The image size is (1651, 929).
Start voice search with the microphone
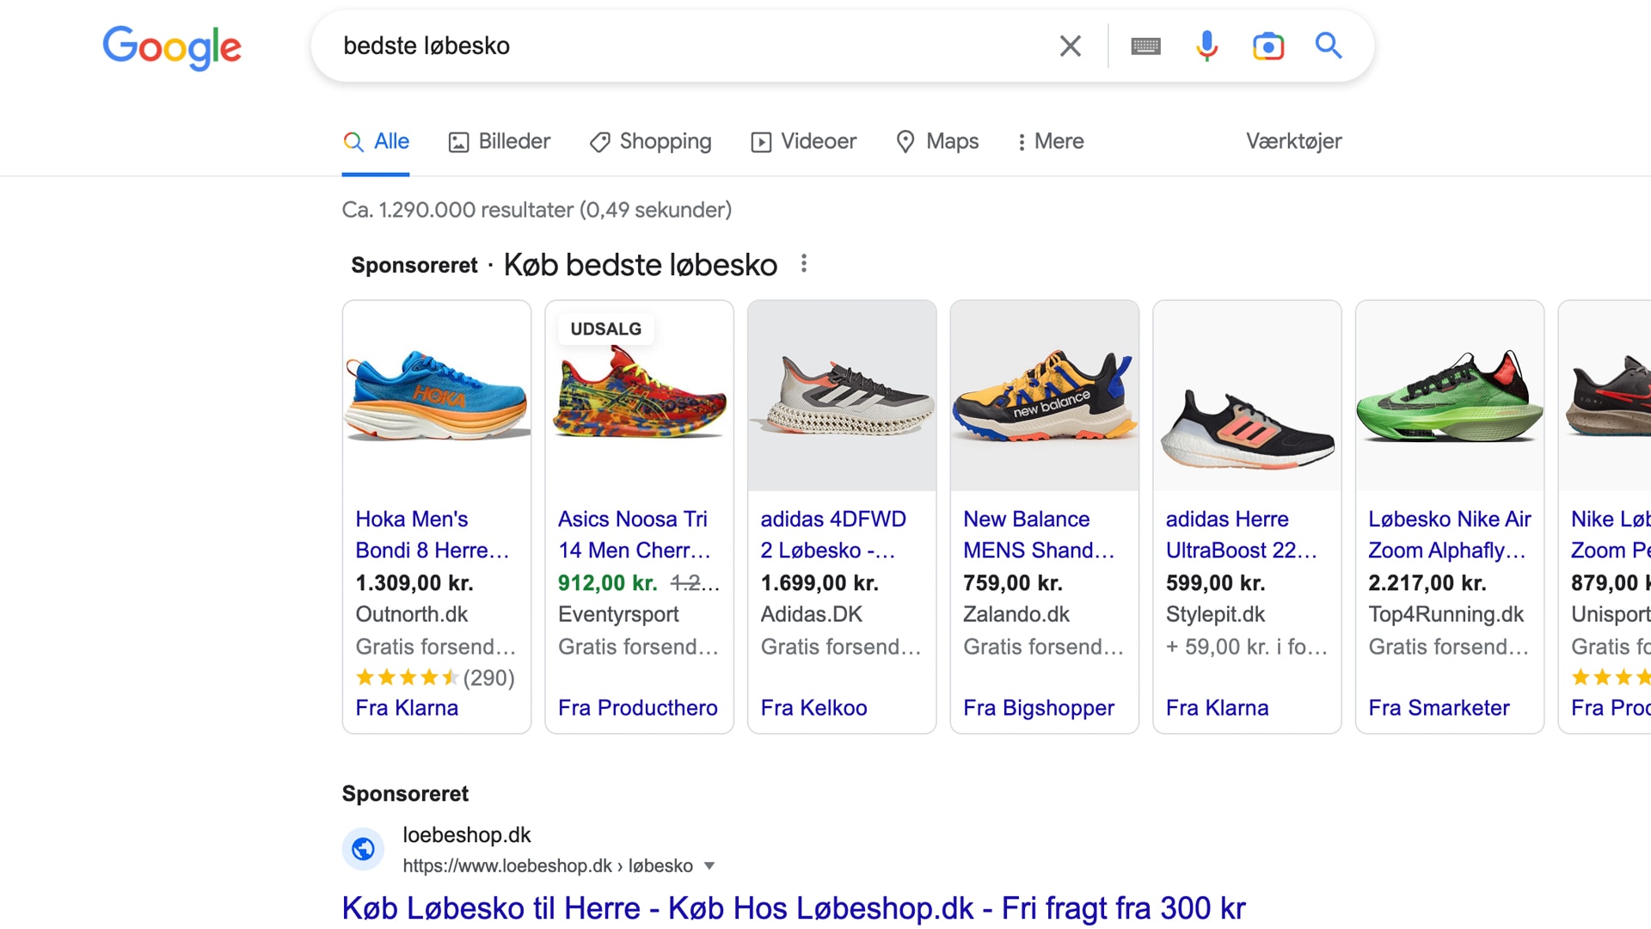click(1207, 46)
